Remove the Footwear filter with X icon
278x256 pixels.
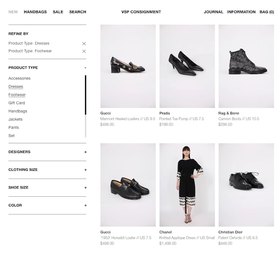[84, 51]
